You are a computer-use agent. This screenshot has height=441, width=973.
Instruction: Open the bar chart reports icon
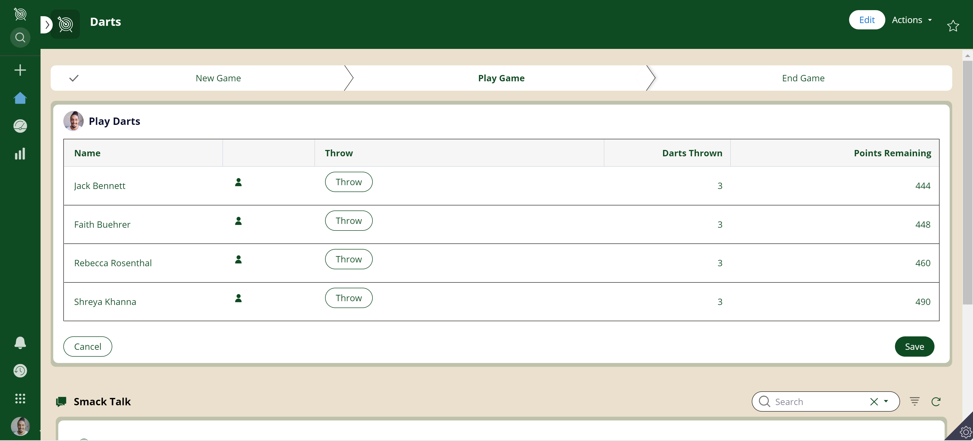click(x=20, y=154)
